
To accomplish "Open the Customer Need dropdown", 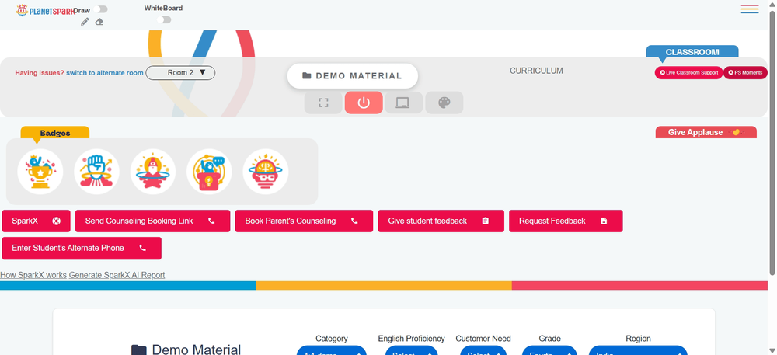I will click(483, 350).
